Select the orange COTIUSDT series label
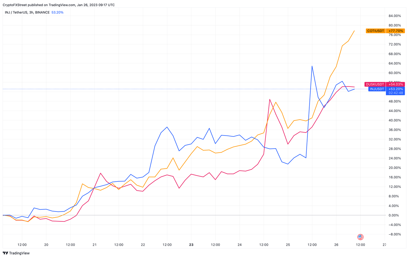The image size is (409, 258). [x=375, y=31]
